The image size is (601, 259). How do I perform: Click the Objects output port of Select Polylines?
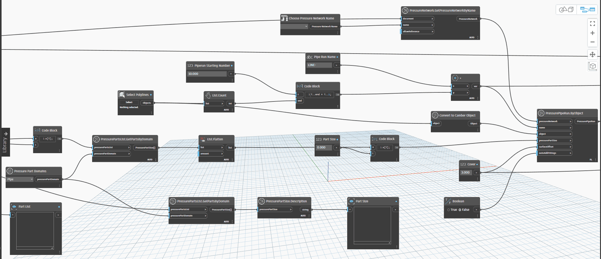coord(147,103)
